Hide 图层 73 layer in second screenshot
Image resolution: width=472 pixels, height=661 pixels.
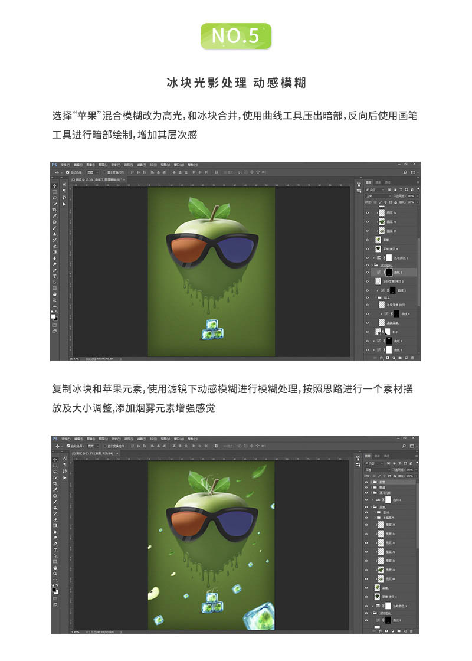click(366, 542)
